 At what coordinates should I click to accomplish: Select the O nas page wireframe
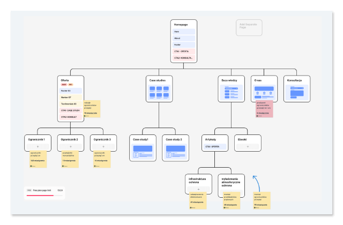click(264, 92)
